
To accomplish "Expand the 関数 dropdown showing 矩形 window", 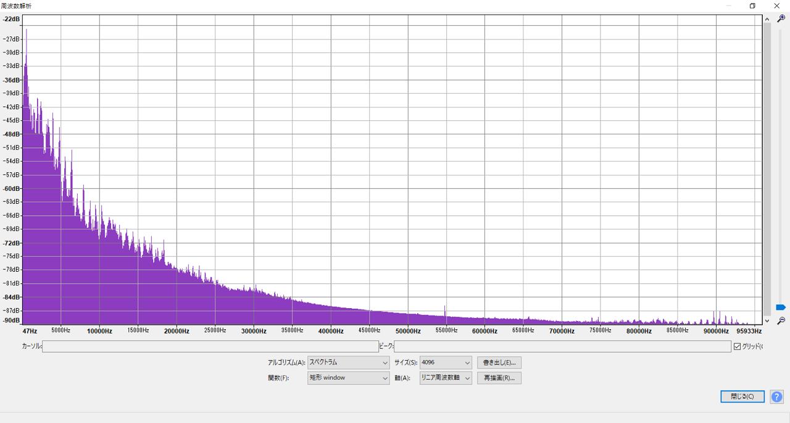I will pyautogui.click(x=348, y=377).
